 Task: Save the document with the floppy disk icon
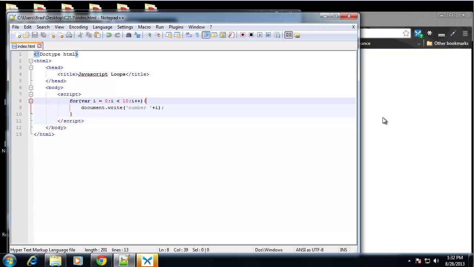pos(35,35)
